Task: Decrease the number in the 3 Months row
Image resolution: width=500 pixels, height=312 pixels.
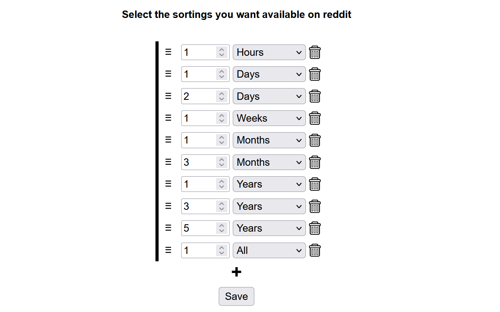Action: click(222, 165)
